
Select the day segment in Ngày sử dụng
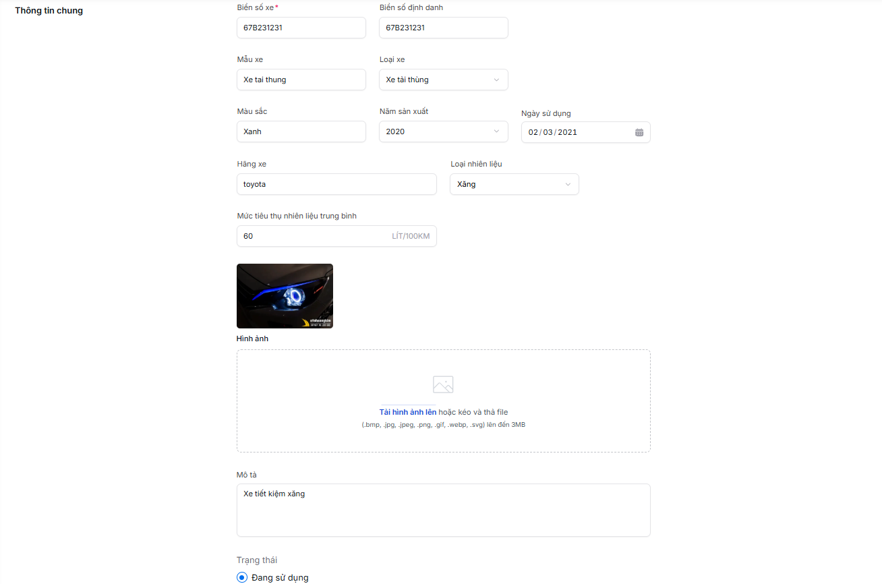(x=533, y=132)
